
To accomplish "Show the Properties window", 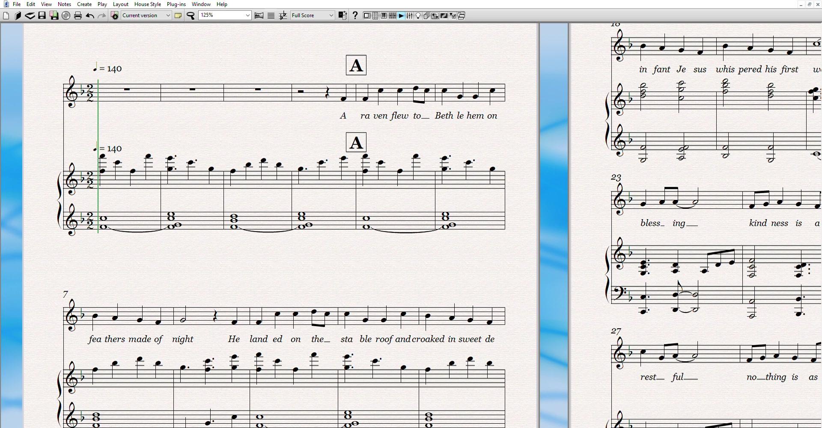I will point(453,16).
